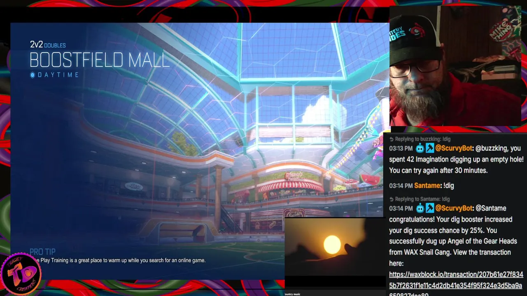Click ScurvyBot's robot badge in buzzking reply
The image size is (527, 296).
[x=420, y=148]
